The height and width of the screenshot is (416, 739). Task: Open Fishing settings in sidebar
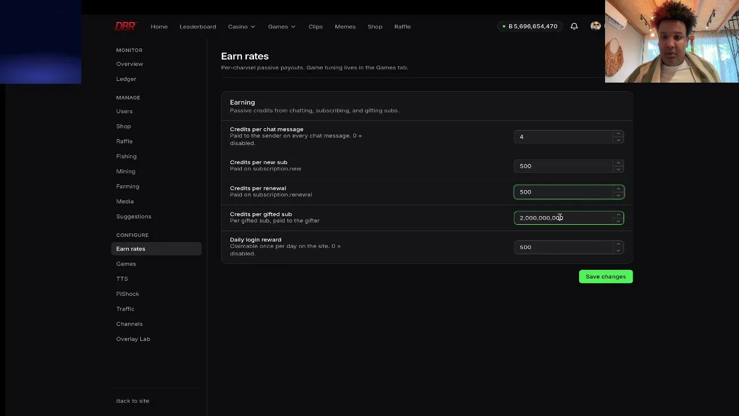[126, 156]
